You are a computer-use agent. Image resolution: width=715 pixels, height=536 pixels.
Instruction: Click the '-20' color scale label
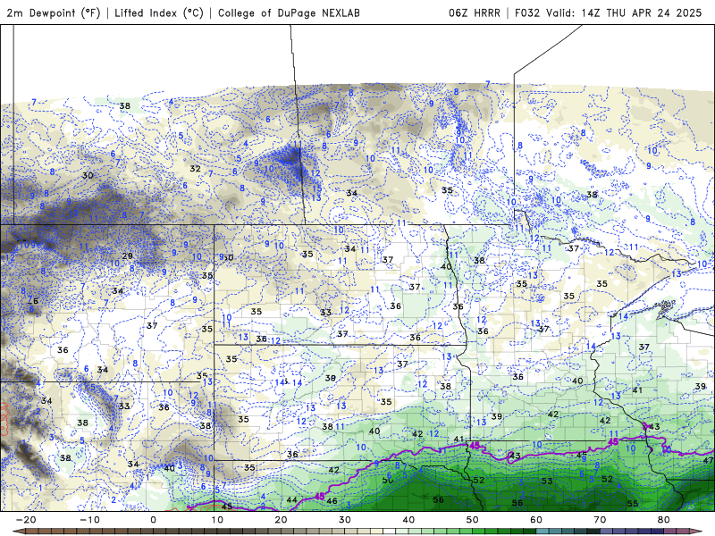[x=26, y=520]
